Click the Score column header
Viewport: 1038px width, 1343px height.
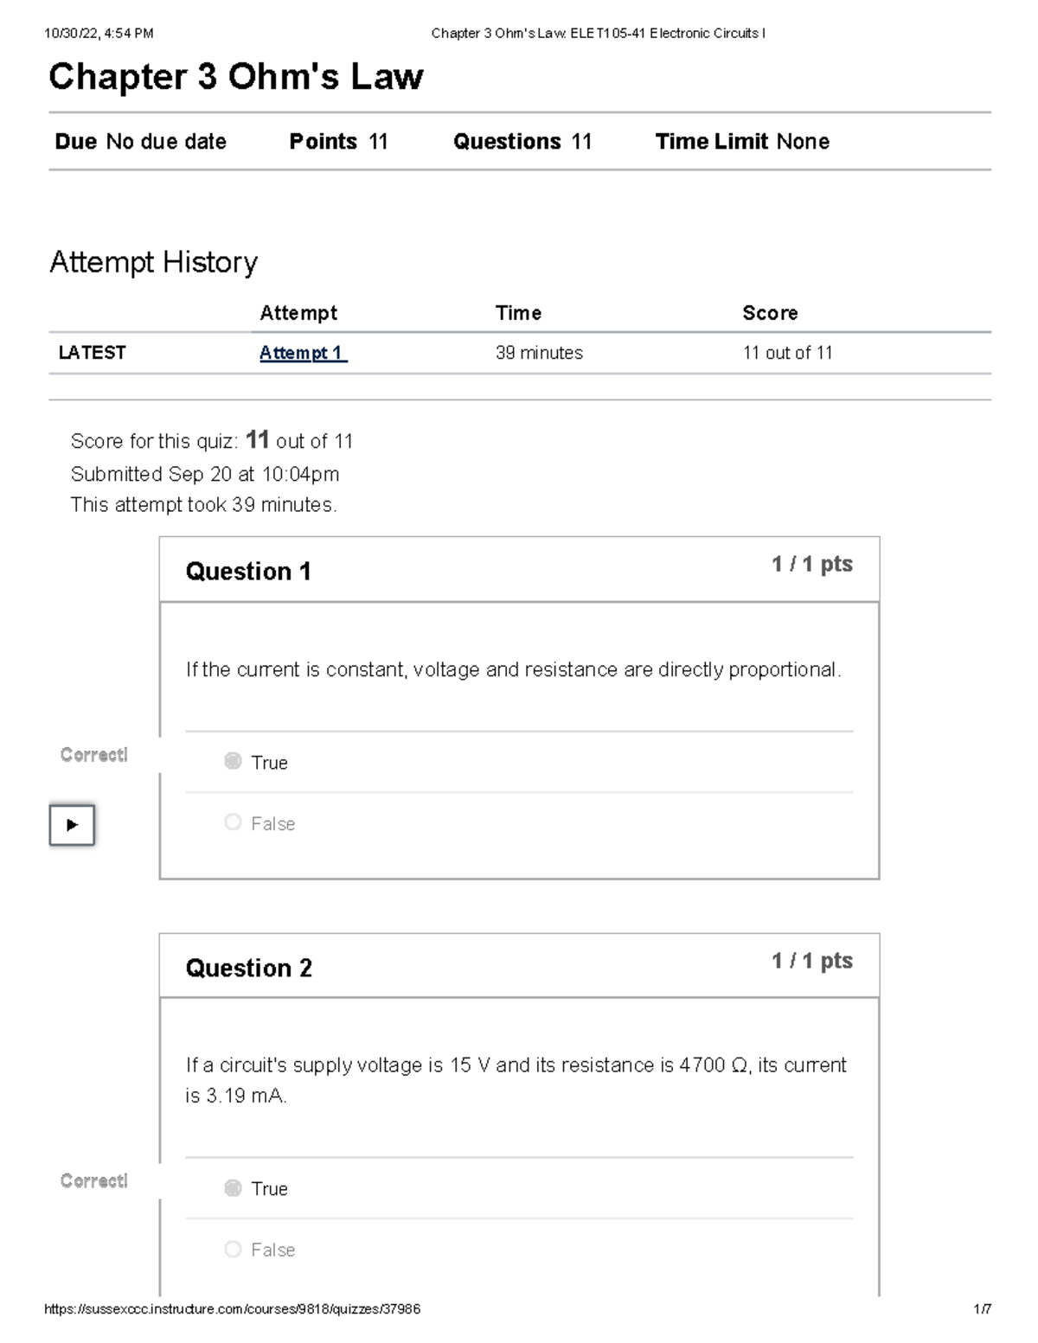[770, 313]
